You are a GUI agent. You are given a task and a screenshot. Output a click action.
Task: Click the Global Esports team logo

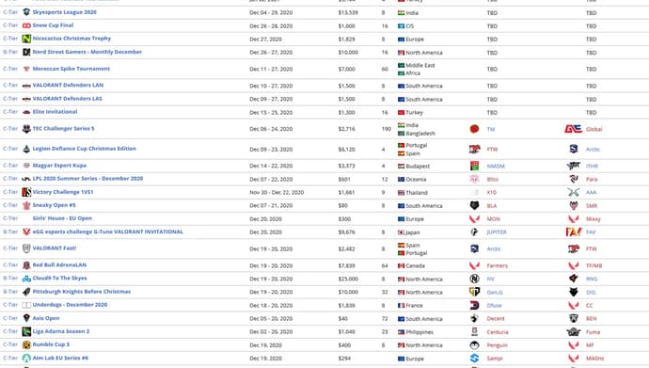(573, 129)
